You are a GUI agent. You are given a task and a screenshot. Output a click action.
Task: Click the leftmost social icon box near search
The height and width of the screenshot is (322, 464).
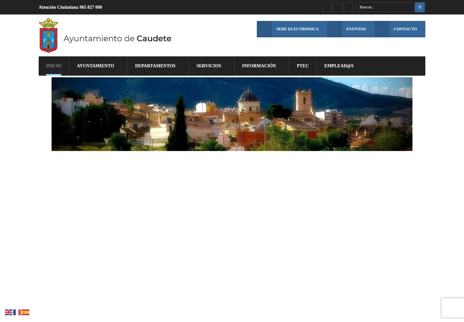tap(327, 7)
